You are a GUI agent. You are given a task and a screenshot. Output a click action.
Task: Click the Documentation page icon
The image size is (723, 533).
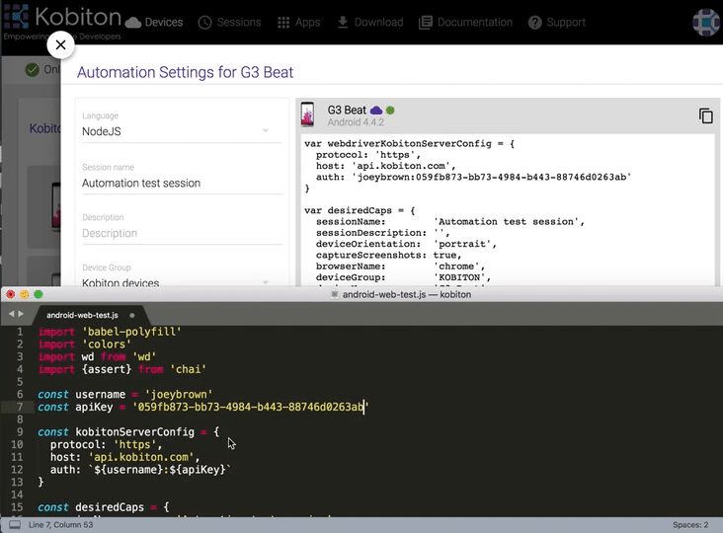click(x=425, y=23)
